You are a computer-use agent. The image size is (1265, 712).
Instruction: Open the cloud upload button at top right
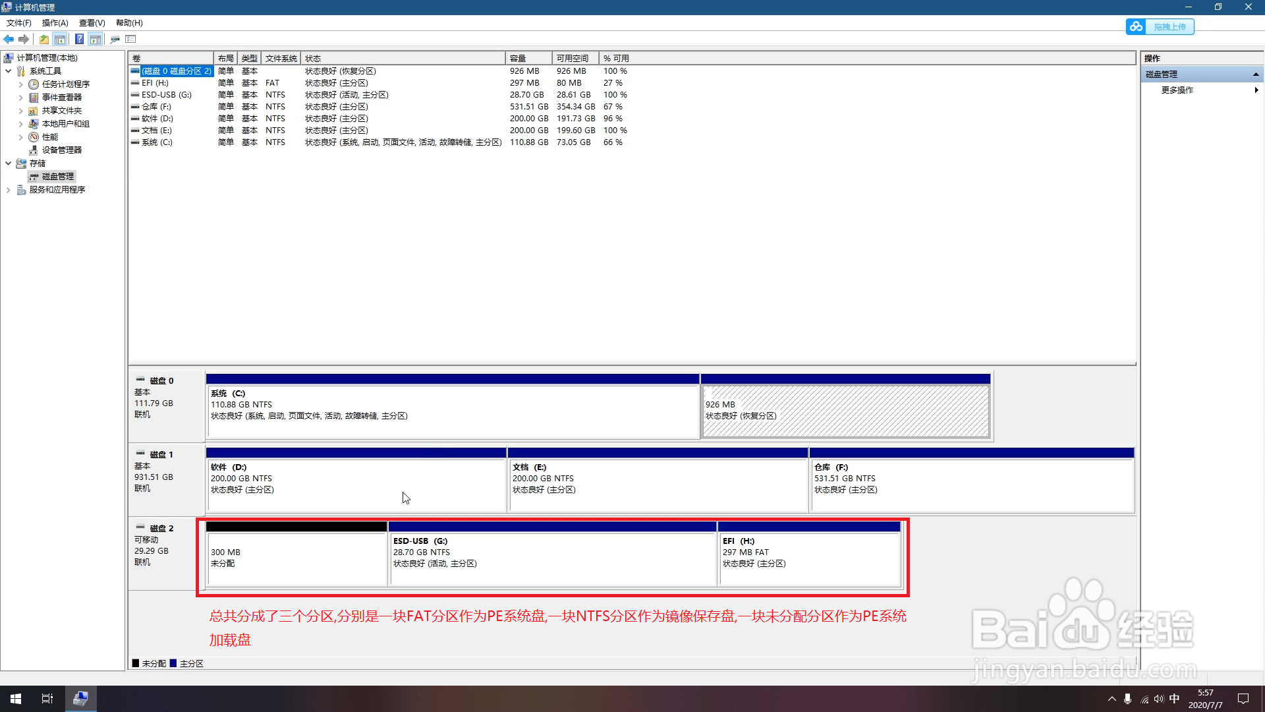[x=1160, y=26]
